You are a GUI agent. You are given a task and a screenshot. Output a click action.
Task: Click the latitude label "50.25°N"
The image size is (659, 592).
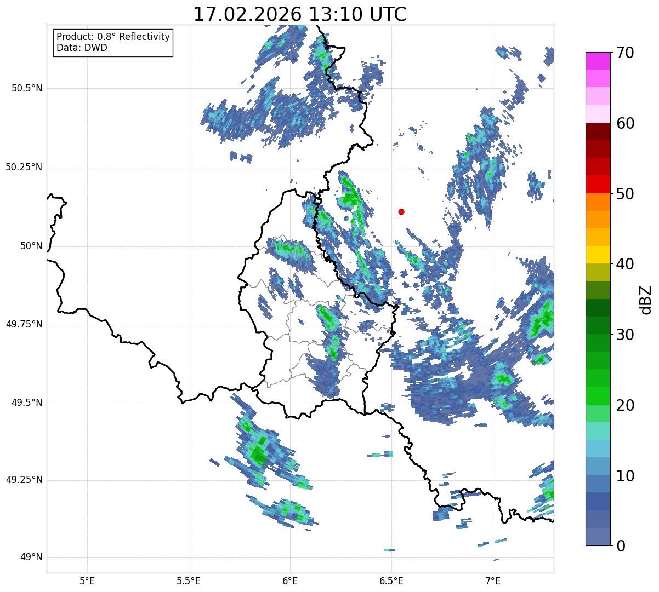coord(24,167)
